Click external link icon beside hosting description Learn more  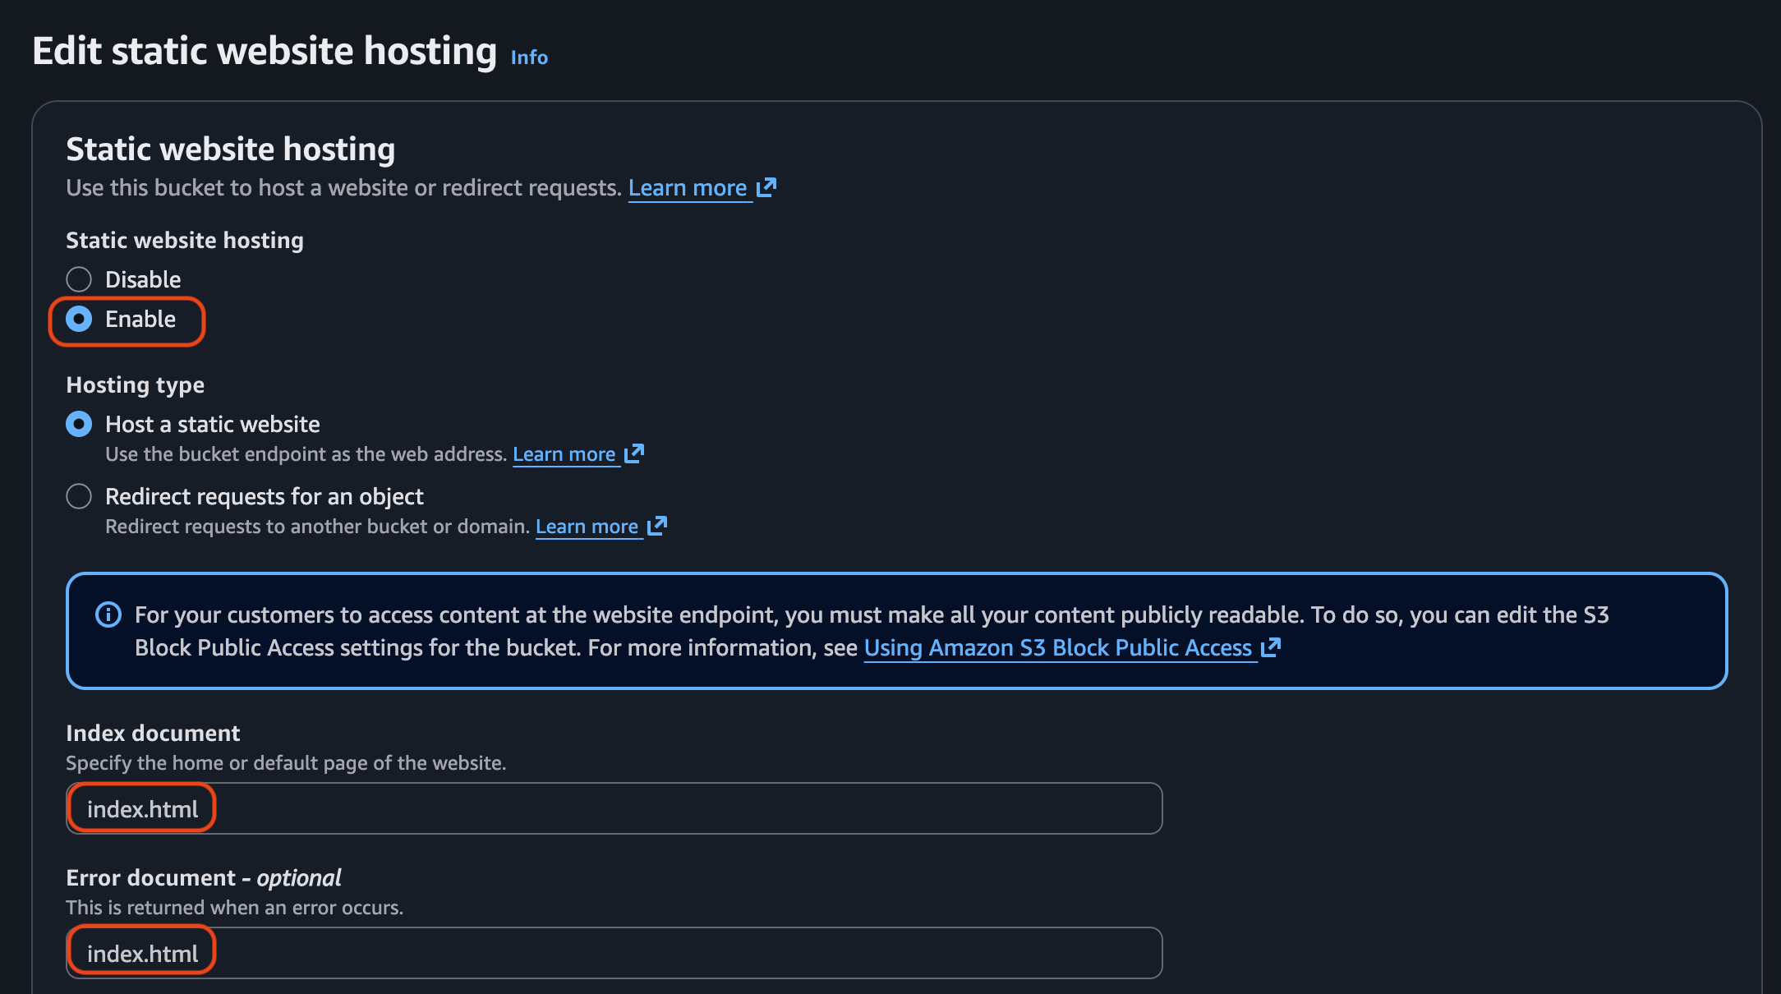point(766,187)
